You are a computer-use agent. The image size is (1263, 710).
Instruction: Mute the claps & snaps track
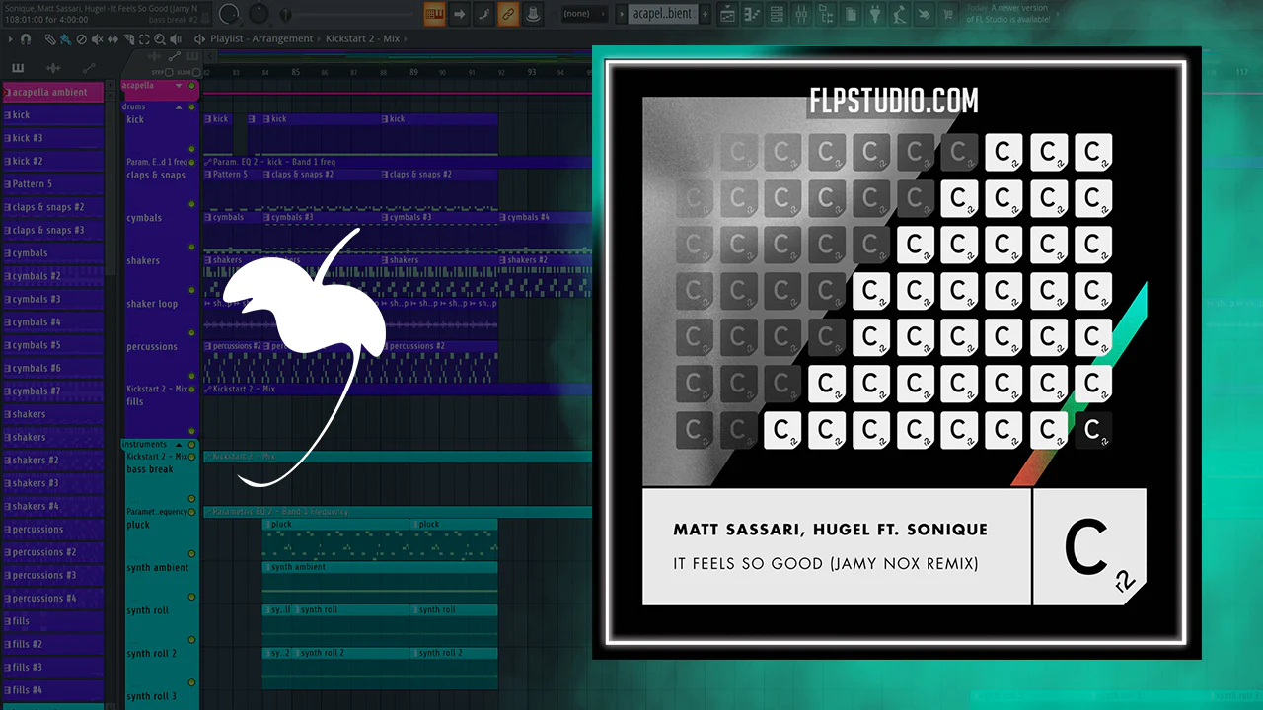pos(192,204)
